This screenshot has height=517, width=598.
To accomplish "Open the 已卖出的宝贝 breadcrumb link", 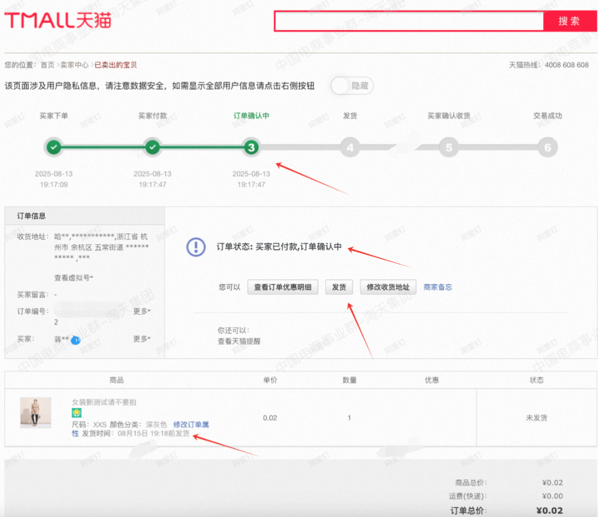I will click(x=115, y=65).
